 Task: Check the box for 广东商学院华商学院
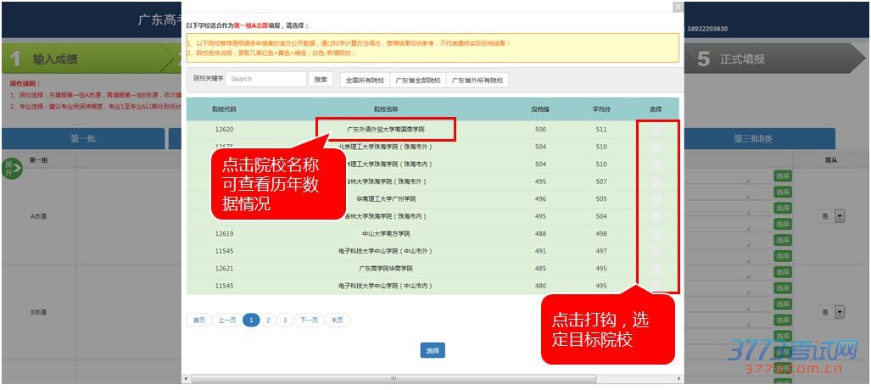point(656,268)
